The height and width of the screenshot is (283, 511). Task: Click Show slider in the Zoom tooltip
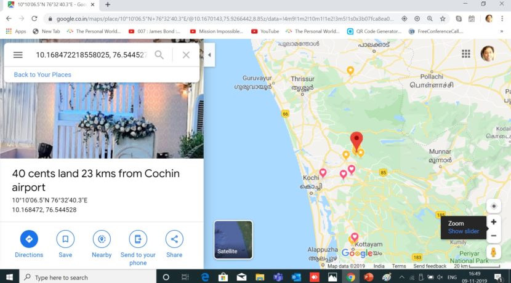463,231
